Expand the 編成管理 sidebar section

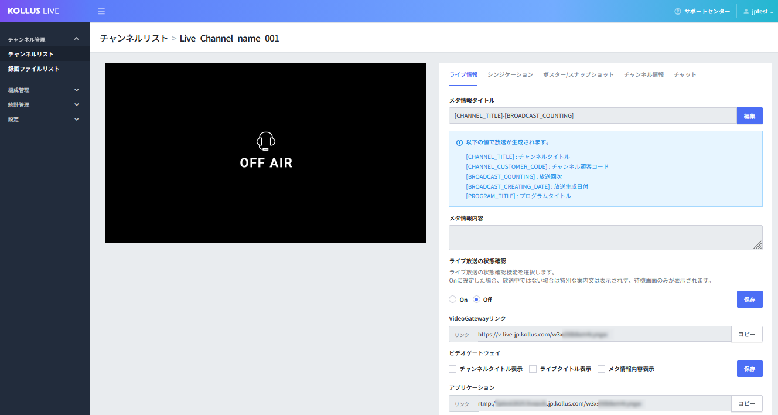tap(45, 90)
